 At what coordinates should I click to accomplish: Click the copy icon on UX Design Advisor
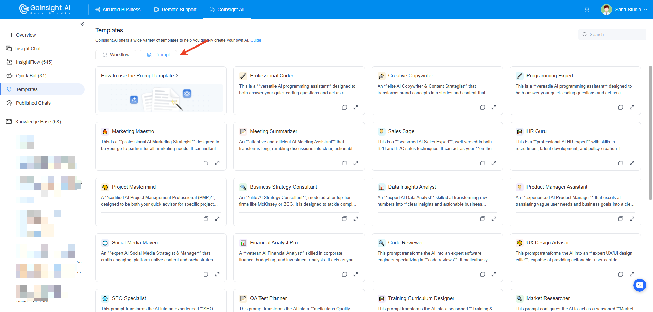[620, 274]
